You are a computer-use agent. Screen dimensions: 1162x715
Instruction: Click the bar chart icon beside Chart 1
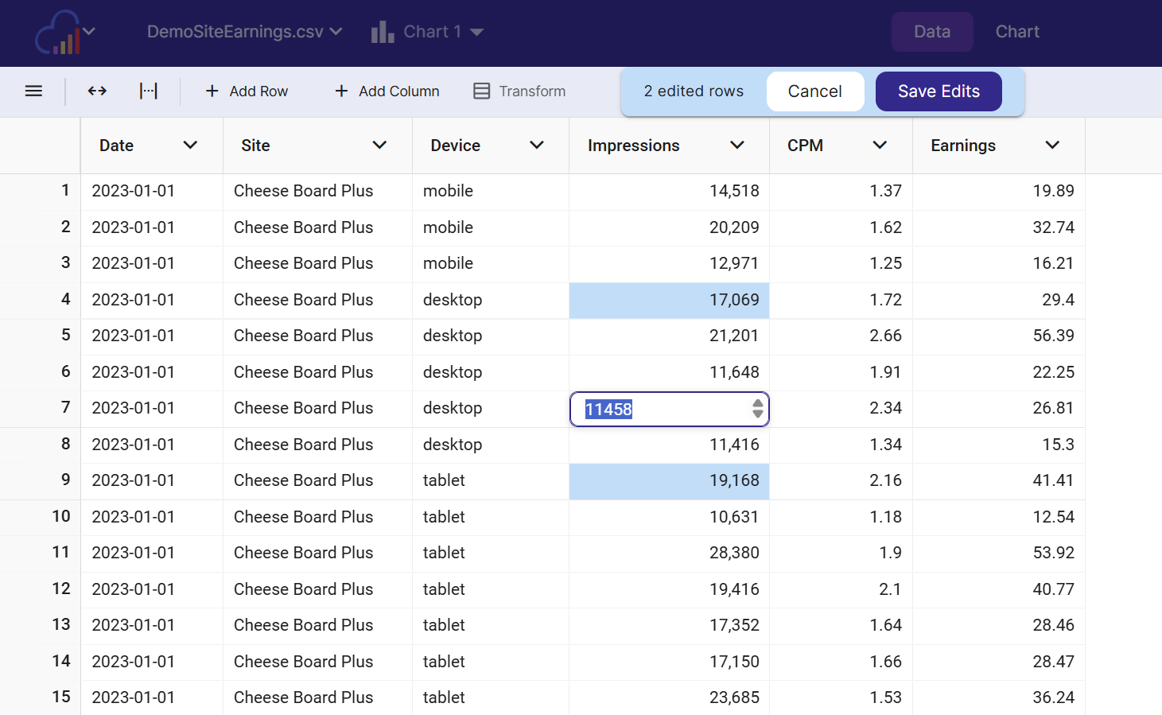coord(383,32)
